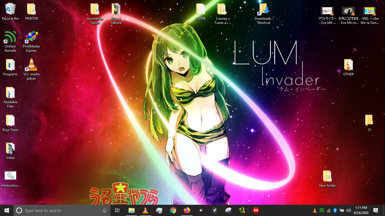Open the OTHER folder icon

[x=348, y=67]
